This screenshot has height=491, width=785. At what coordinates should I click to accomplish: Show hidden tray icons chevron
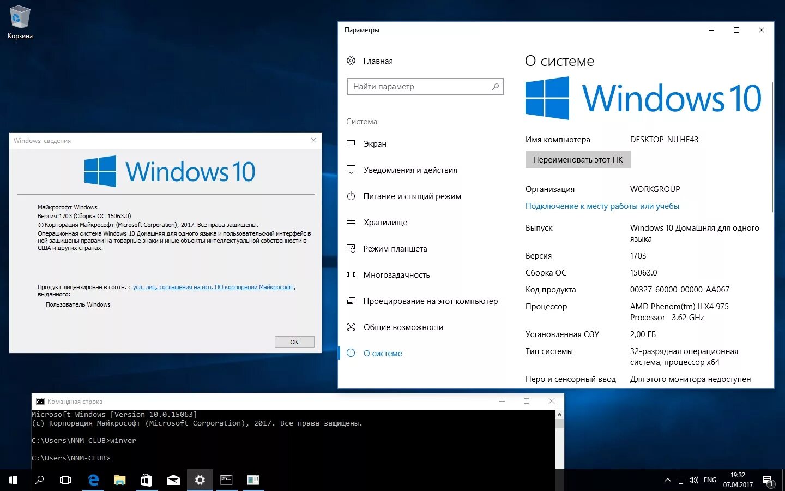click(x=668, y=480)
